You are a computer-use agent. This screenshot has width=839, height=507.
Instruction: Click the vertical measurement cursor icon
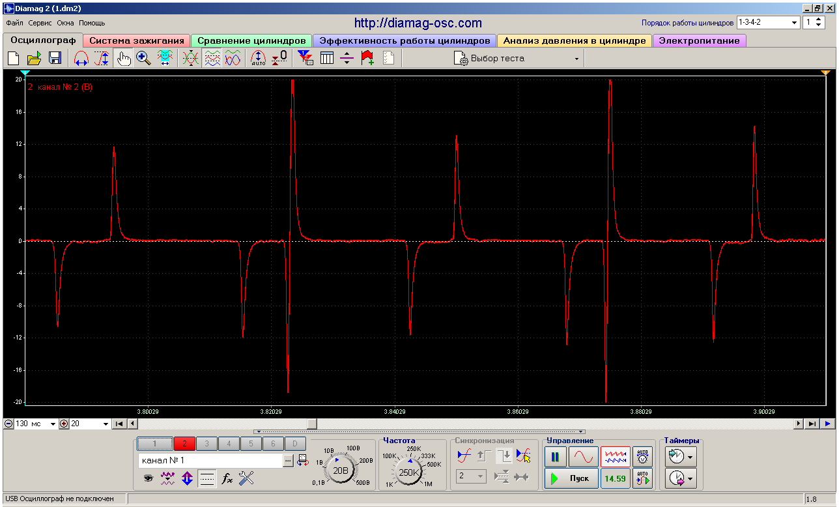[x=102, y=58]
